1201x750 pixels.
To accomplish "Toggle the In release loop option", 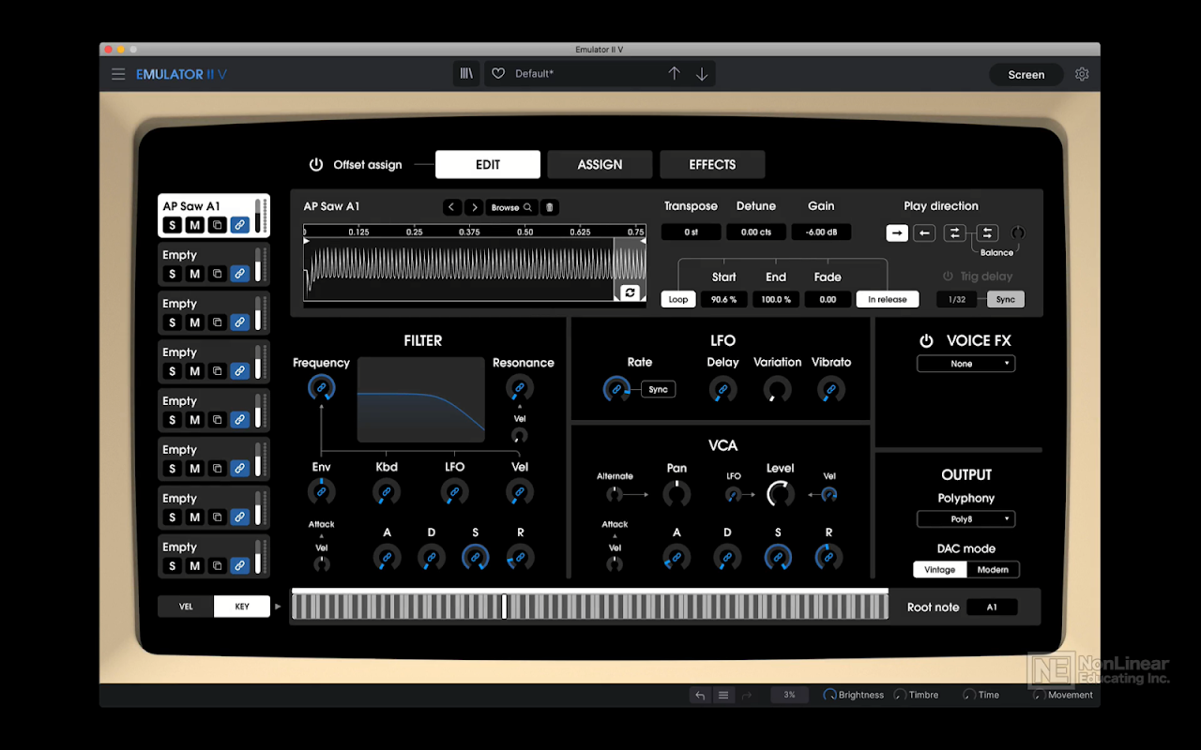I will click(887, 299).
